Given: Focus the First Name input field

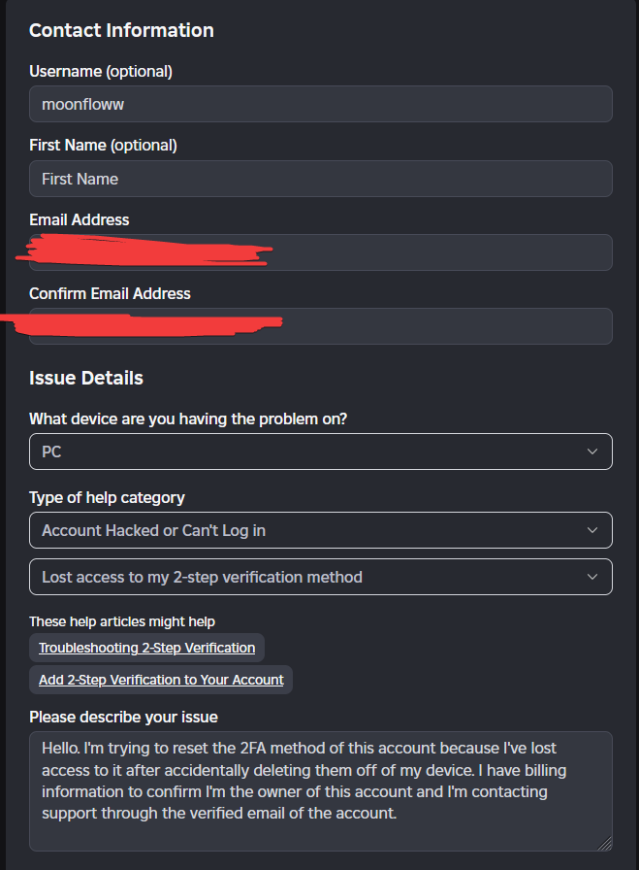Looking at the screenshot, I should click(320, 179).
